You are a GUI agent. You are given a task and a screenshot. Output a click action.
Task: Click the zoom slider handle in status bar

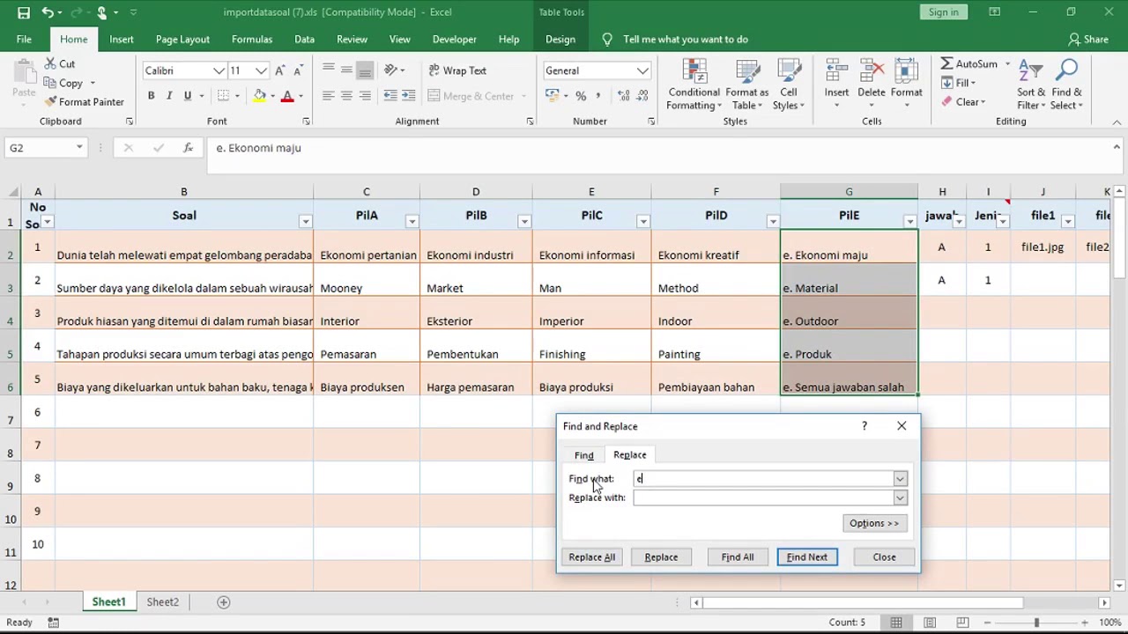[1036, 623]
